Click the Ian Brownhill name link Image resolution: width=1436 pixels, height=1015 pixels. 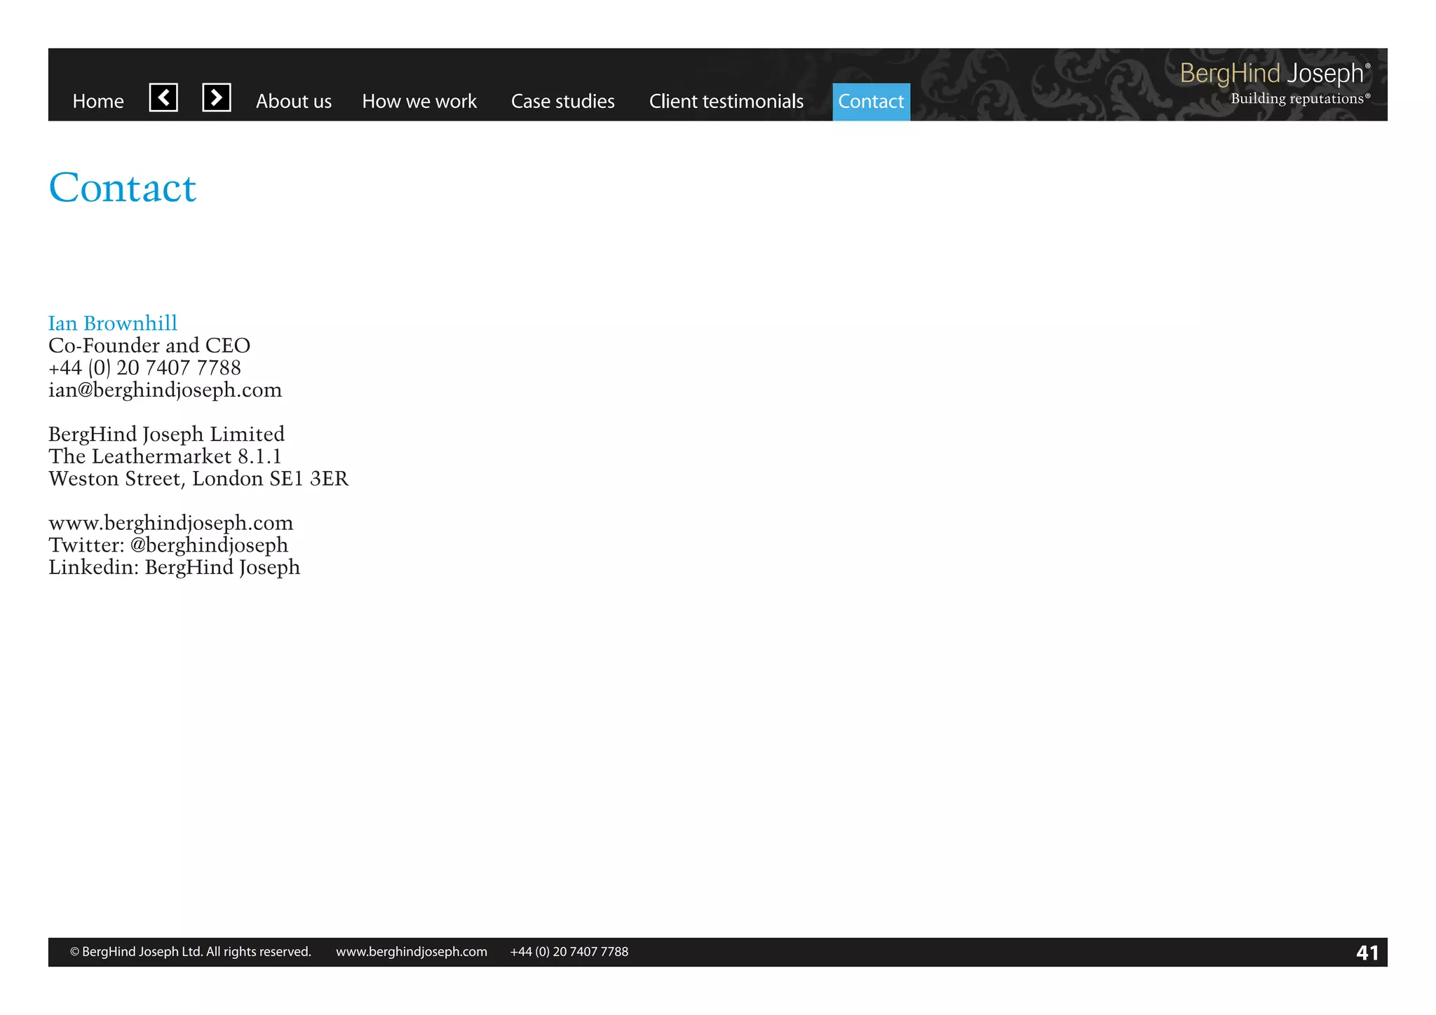(x=113, y=323)
